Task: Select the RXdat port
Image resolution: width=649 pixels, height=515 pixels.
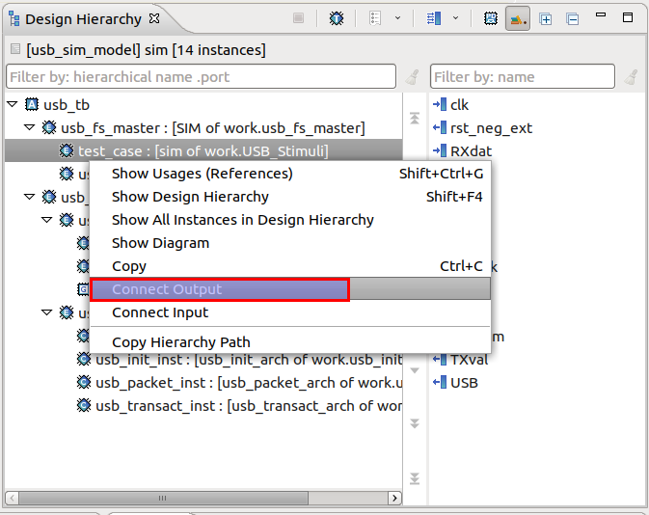Action: (471, 151)
